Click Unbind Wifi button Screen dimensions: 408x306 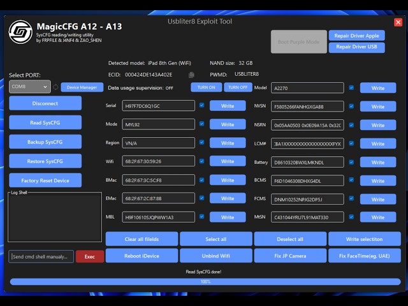[x=216, y=256]
